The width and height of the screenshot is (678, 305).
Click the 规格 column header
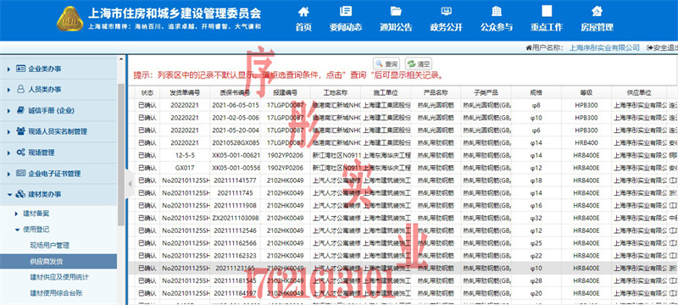click(x=536, y=92)
